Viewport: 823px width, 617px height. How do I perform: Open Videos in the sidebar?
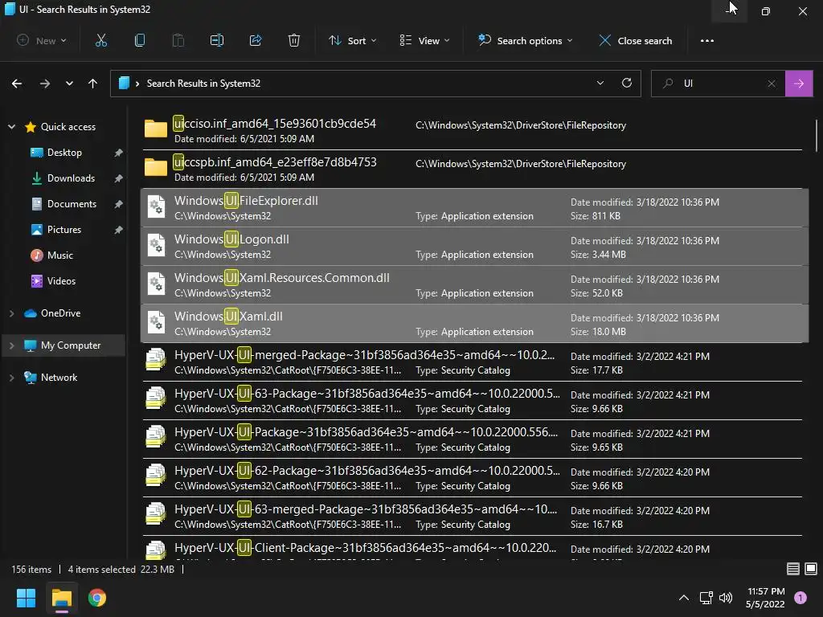pos(61,280)
